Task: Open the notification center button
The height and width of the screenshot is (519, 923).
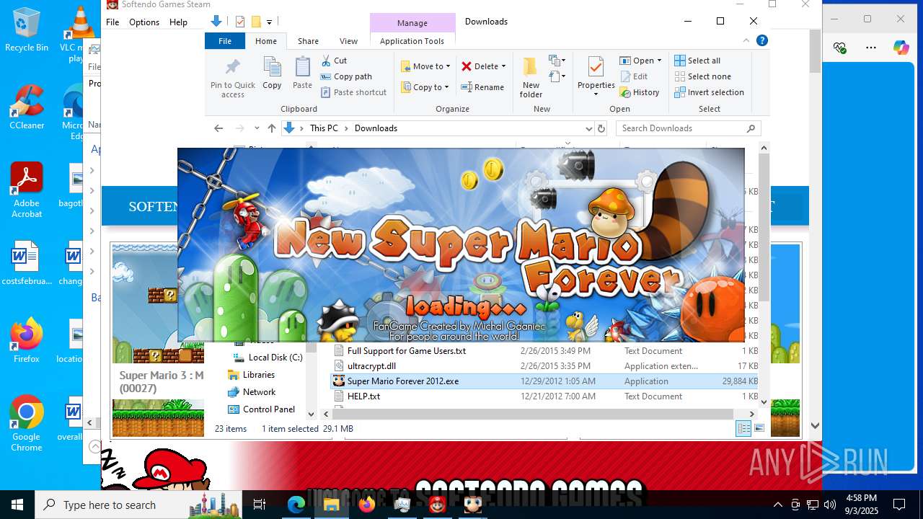Action: click(x=899, y=505)
